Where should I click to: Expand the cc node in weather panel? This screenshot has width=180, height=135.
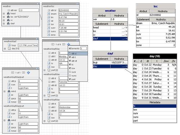coord(4,20)
